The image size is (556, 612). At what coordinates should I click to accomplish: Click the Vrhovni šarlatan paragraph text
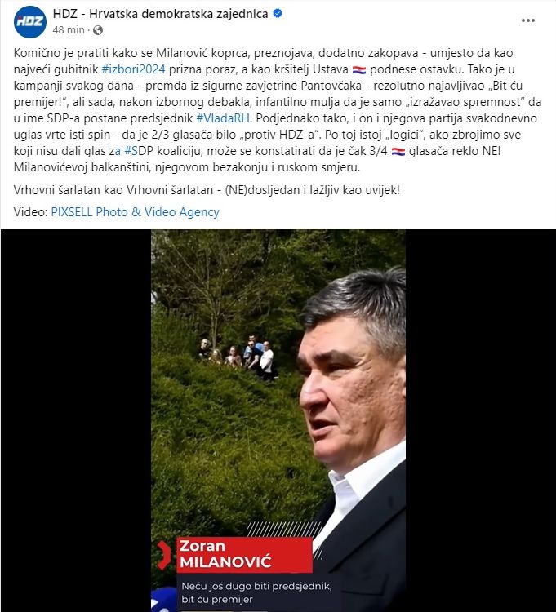(x=207, y=190)
